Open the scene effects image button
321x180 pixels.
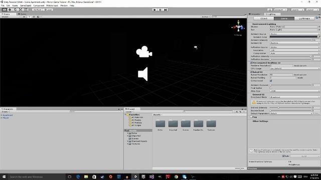click(38, 16)
